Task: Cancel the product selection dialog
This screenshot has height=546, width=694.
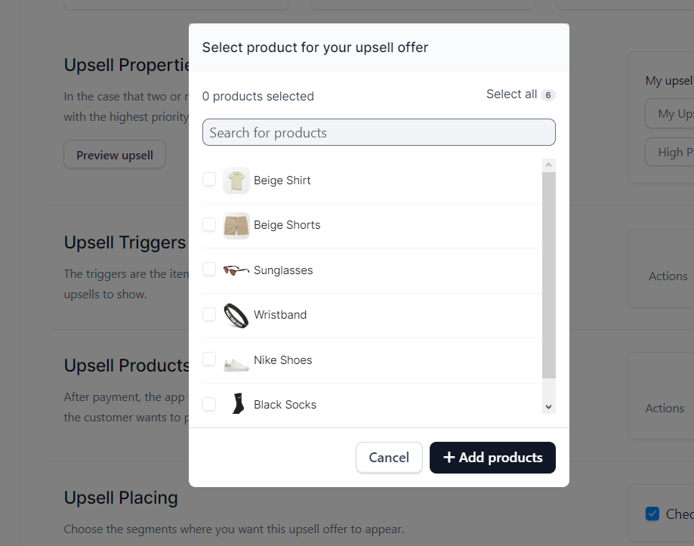Action: point(389,458)
